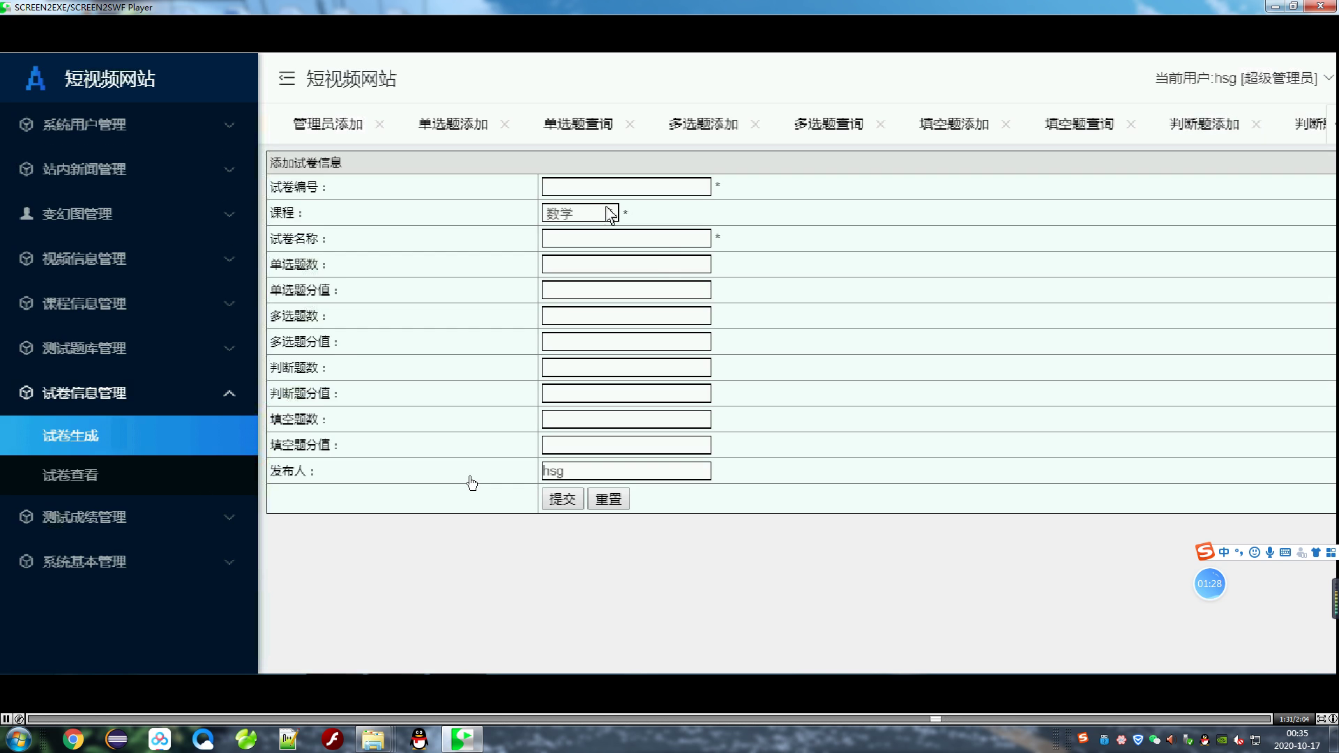Screen dimensions: 1339x753
Task: Open File Explorer from the taskbar
Action: click(373, 739)
